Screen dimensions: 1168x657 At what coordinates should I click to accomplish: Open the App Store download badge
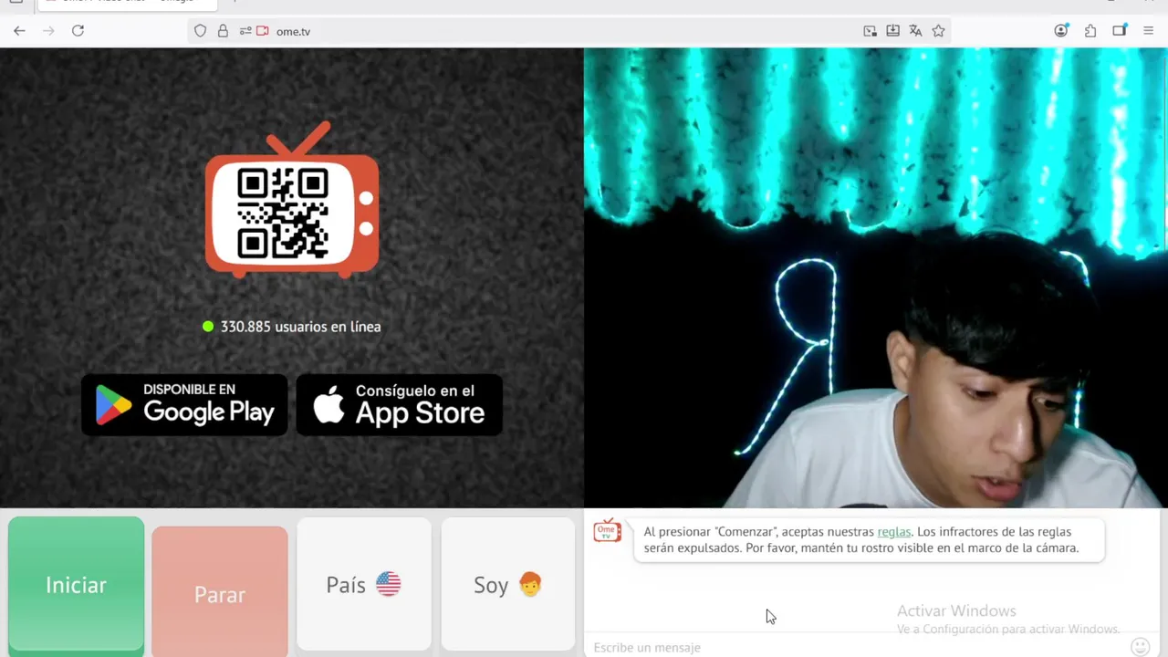(400, 404)
